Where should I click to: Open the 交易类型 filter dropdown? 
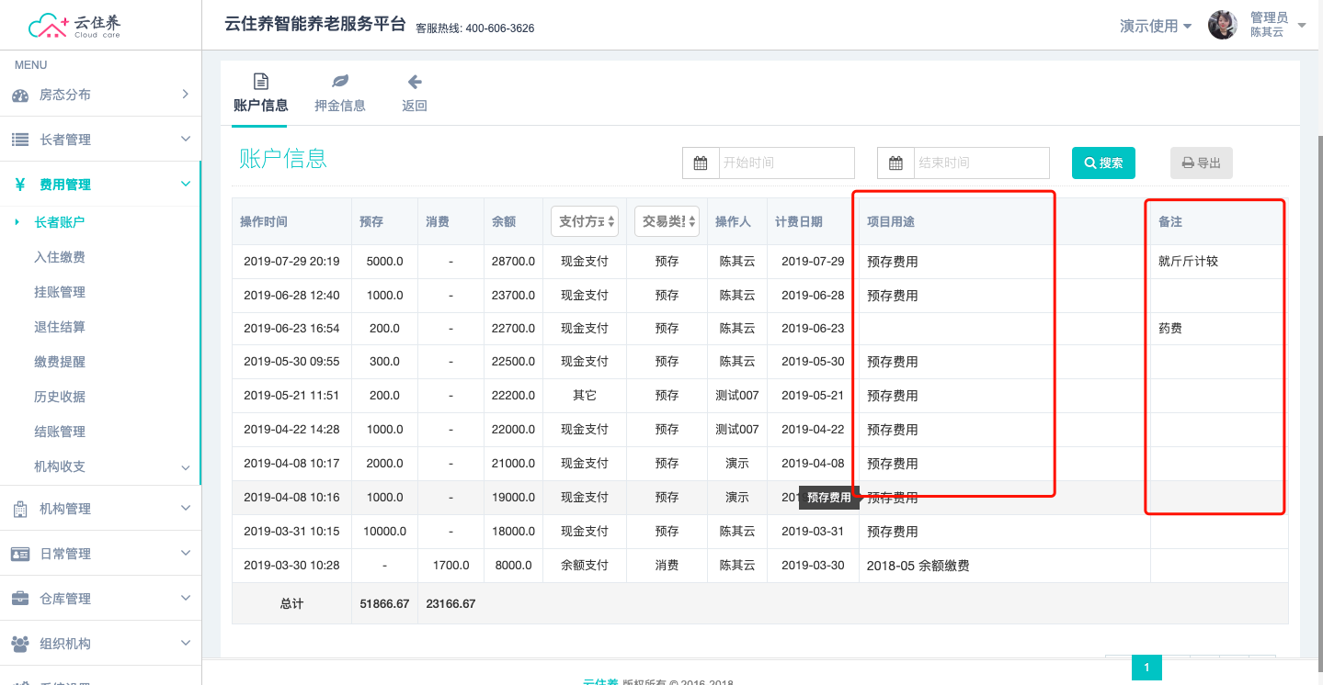(667, 221)
